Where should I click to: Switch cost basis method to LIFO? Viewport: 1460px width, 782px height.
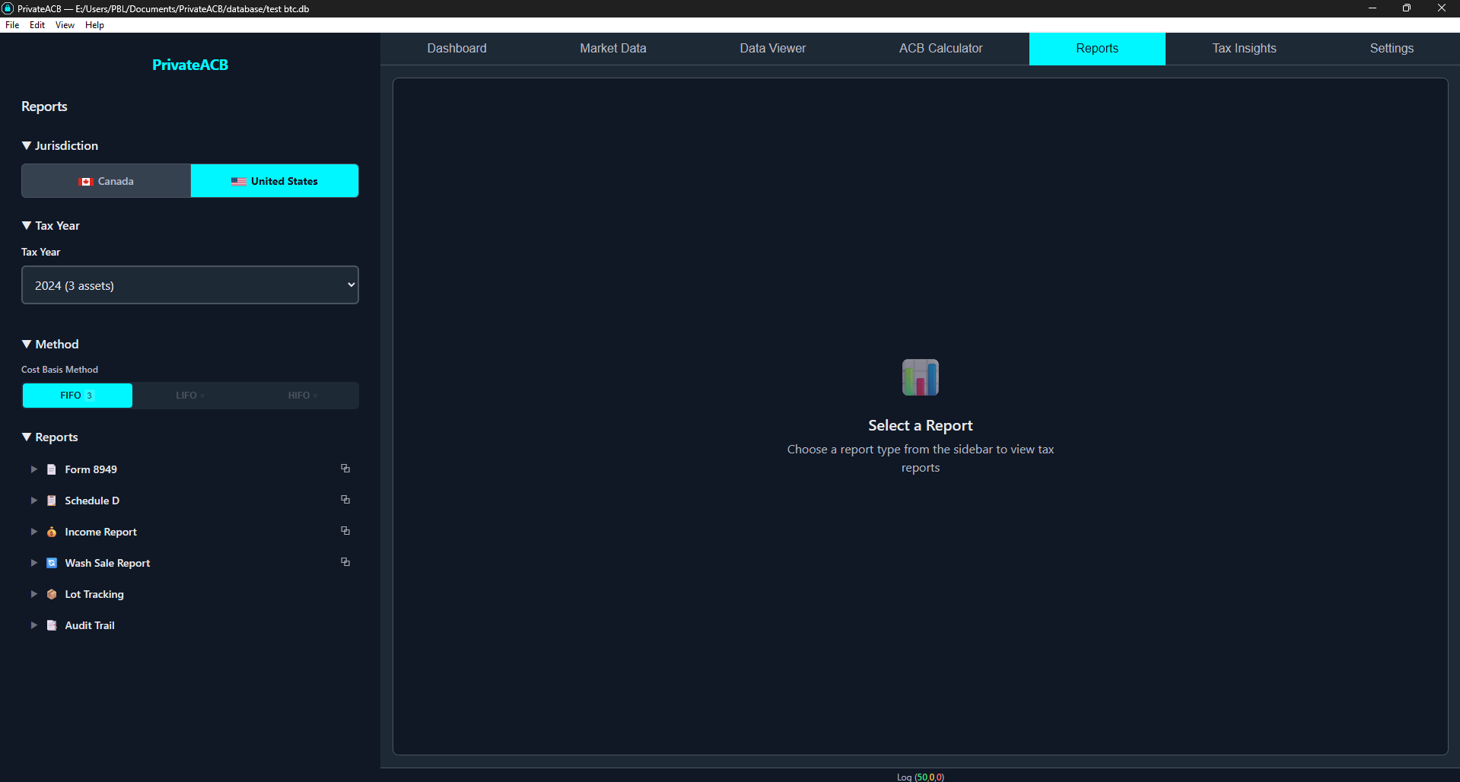189,395
